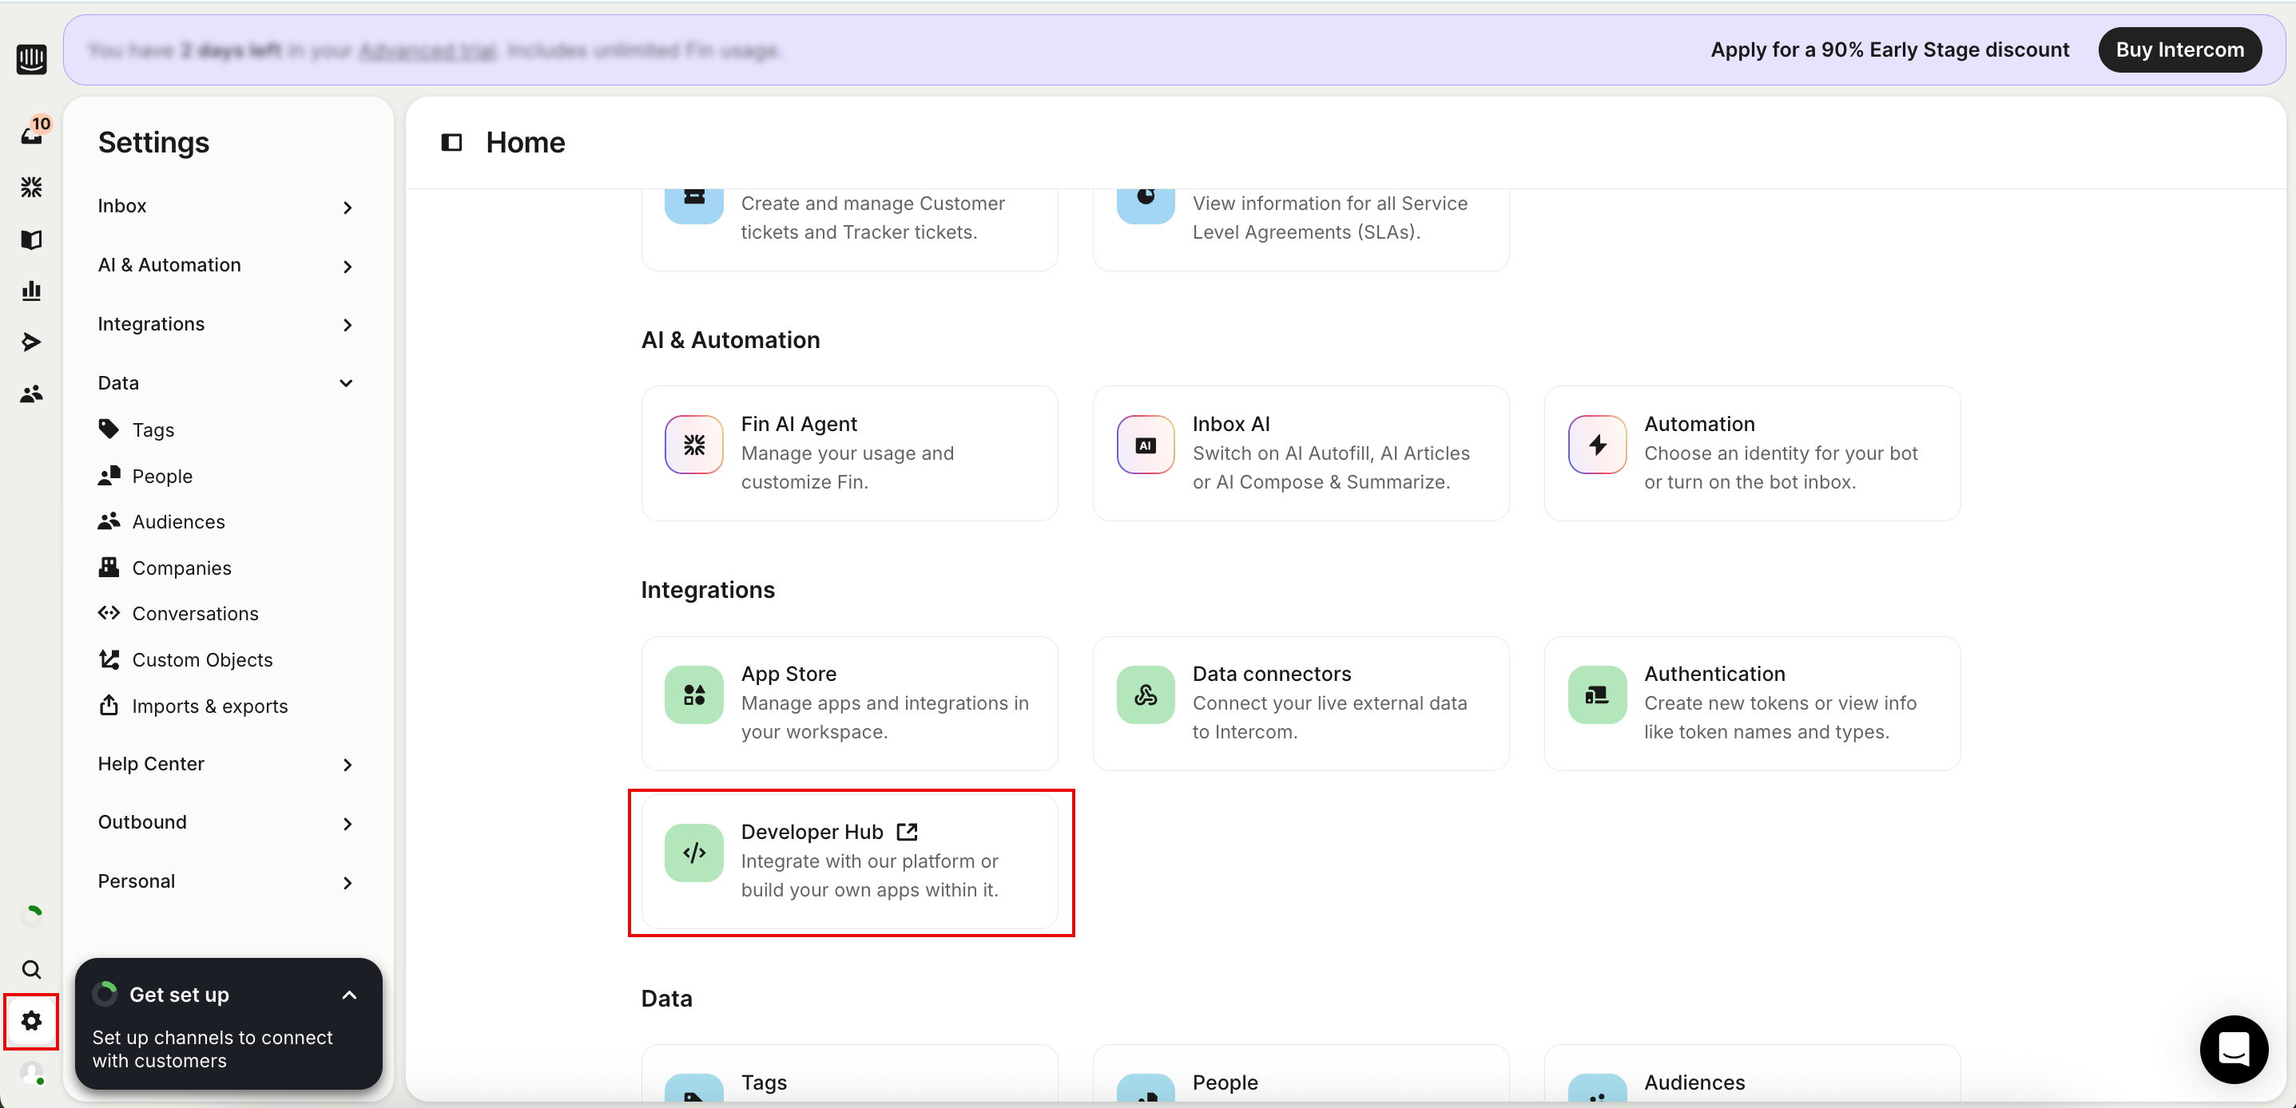Apply for the 90% Early Stage discount
This screenshot has width=2296, height=1108.
(1889, 49)
